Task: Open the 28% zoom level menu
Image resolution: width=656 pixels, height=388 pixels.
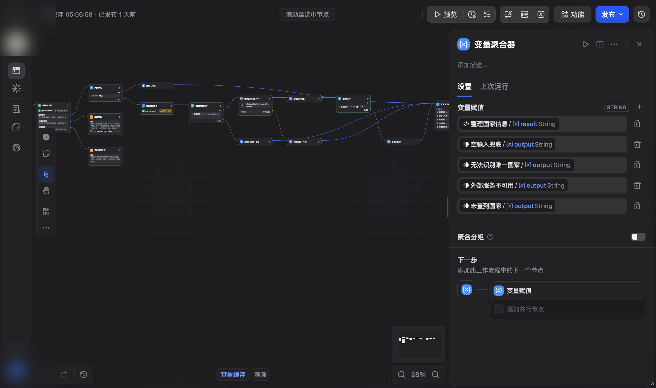Action: tap(418, 374)
